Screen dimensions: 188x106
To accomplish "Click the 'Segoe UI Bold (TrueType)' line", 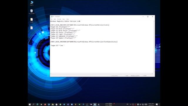I will tap(62, 29).
